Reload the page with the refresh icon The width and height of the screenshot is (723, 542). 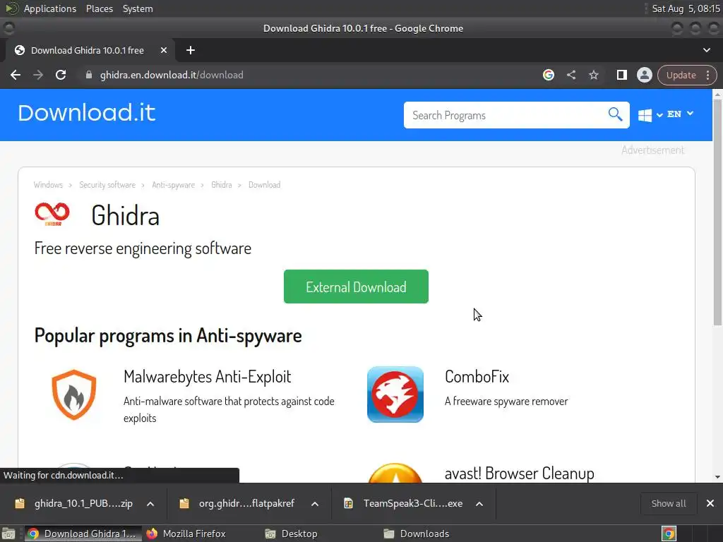(61, 75)
